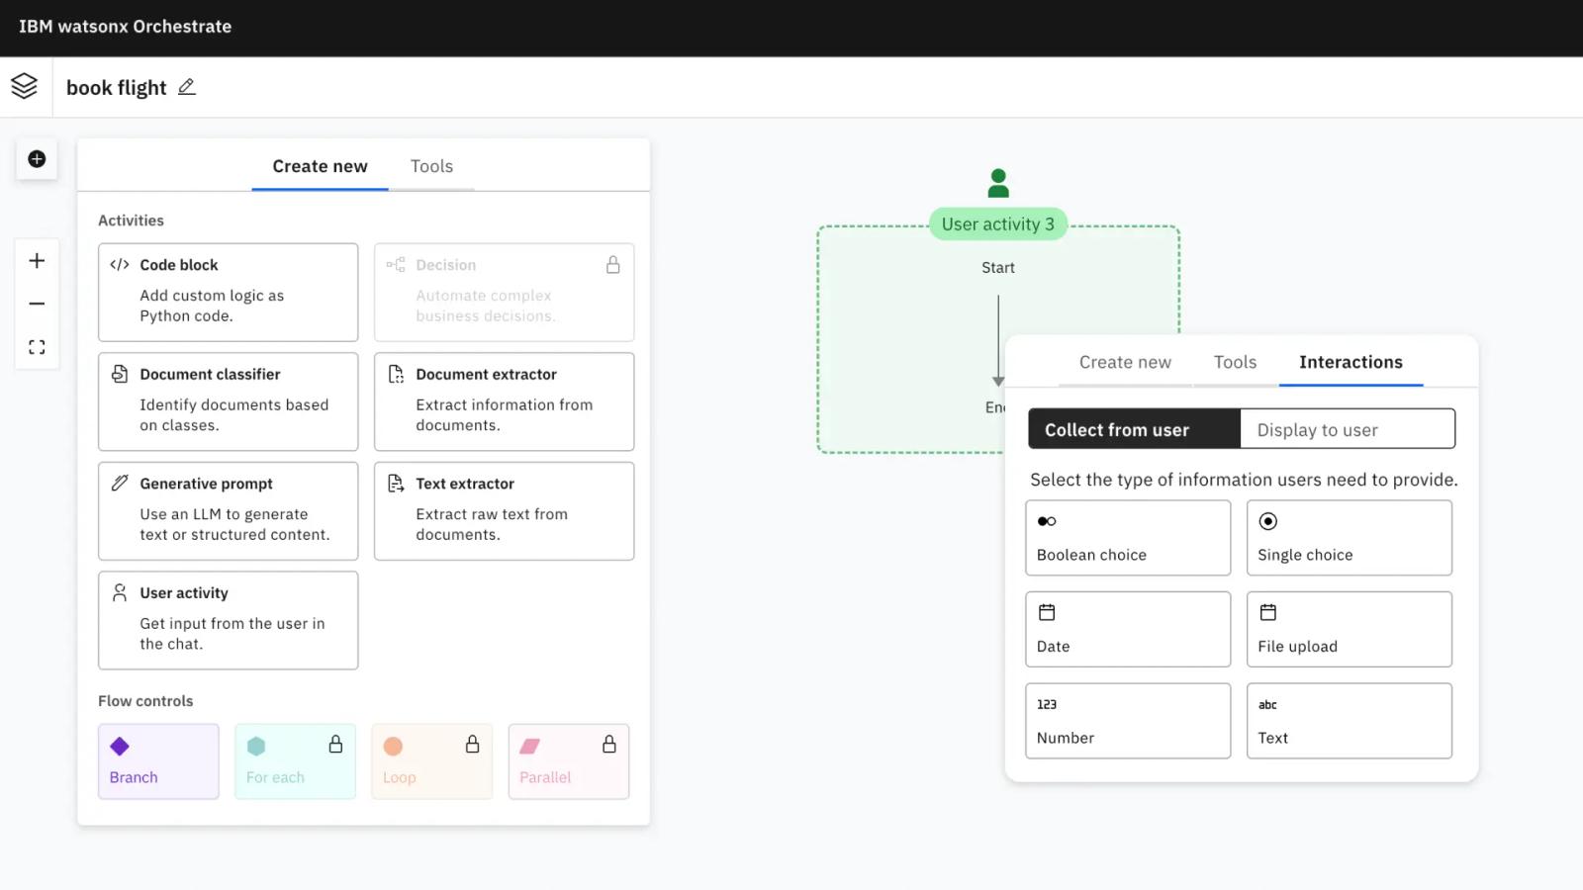Zoom in the canvas with plus
The height and width of the screenshot is (890, 1583).
(x=37, y=261)
